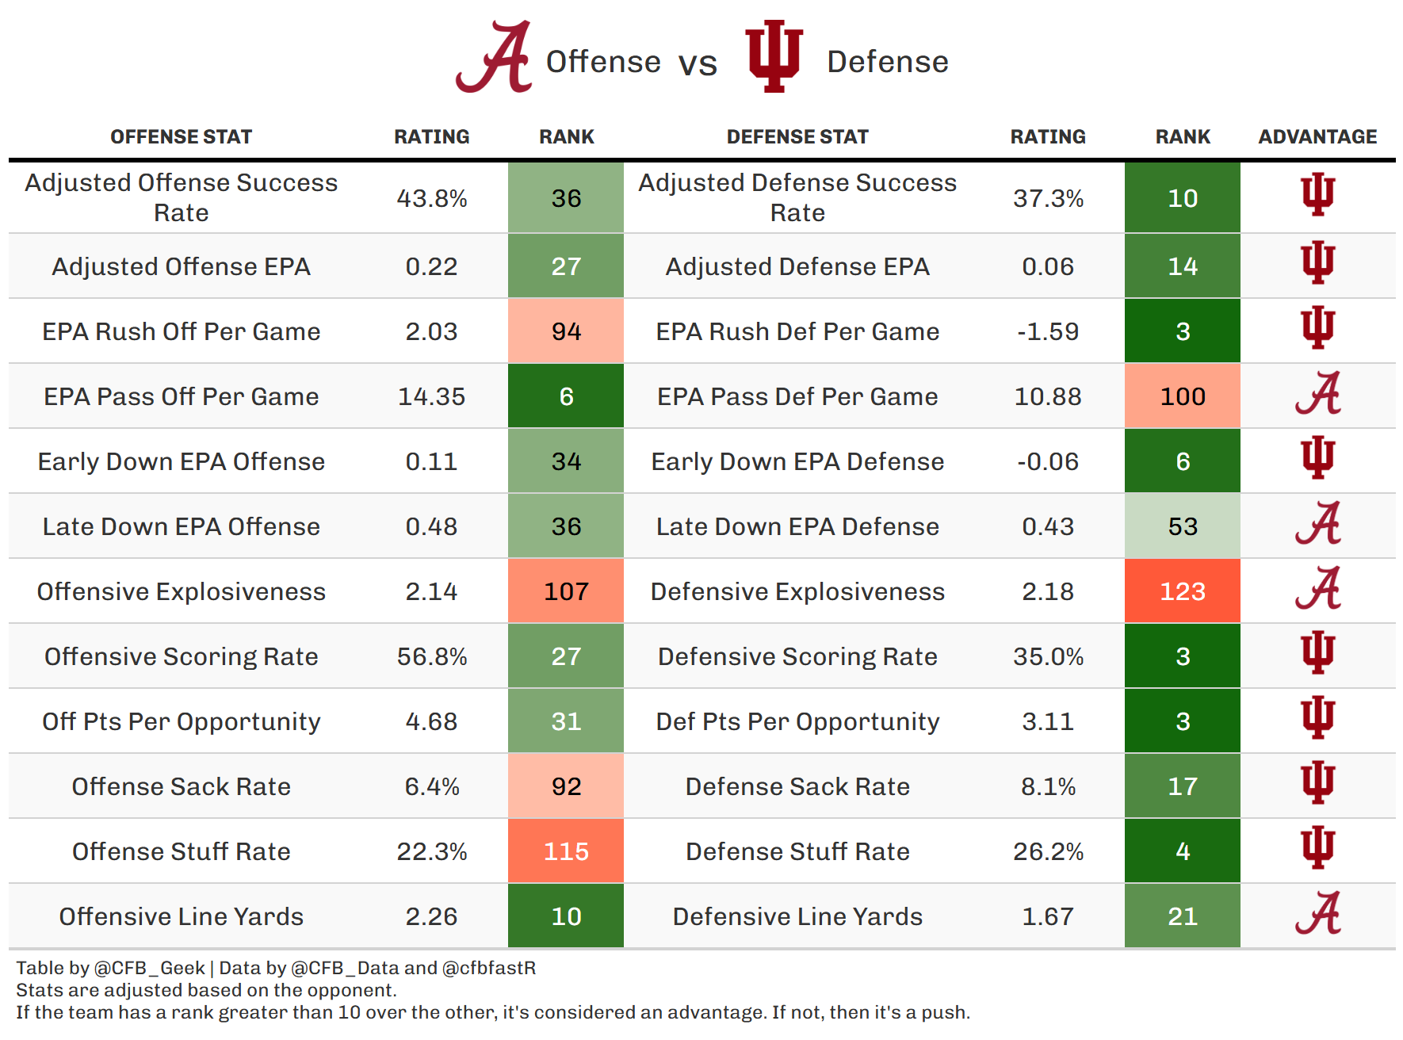Select the OFFENSE STAT column header

tap(181, 137)
